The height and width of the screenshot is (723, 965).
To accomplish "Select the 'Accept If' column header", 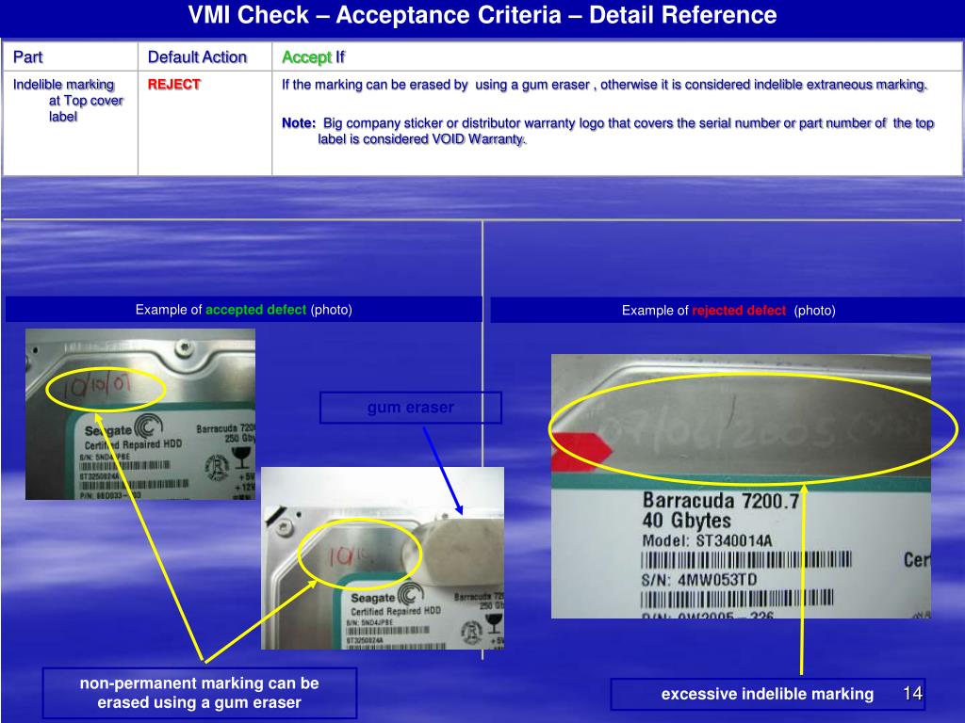I will (313, 57).
